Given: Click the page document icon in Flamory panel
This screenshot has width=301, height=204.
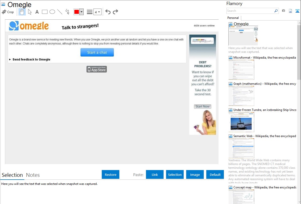Looking at the screenshot, I should tap(290, 11).
